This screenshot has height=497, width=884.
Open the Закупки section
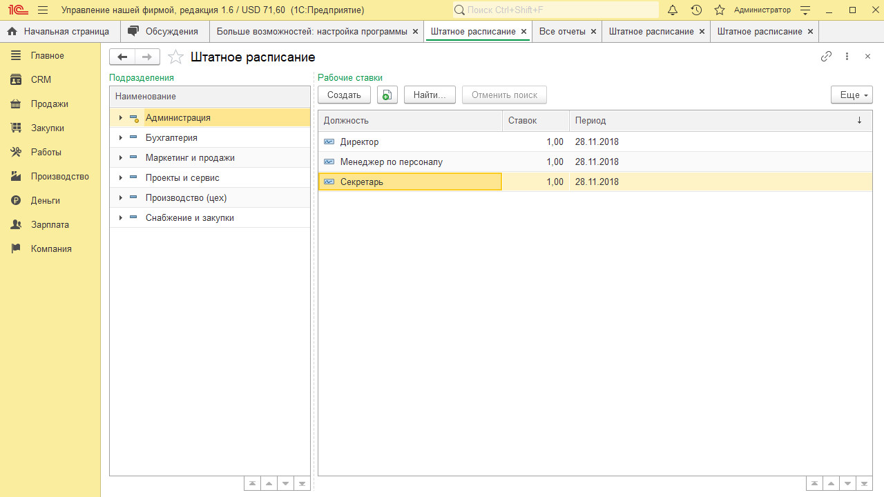[50, 128]
